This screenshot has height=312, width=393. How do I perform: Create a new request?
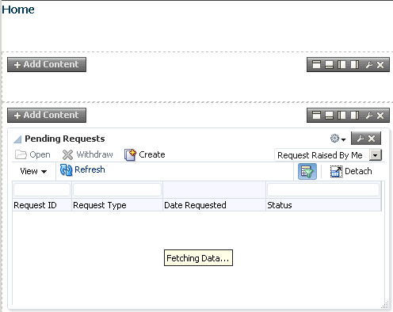pos(145,154)
